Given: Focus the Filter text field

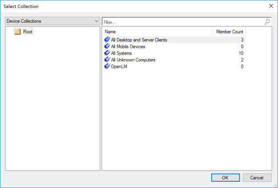Looking at the screenshot, I should click(183, 21).
